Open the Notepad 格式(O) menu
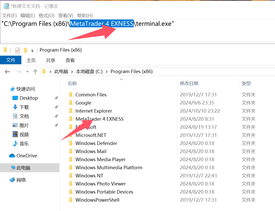Screen dimensions: 275x211 click(47, 15)
